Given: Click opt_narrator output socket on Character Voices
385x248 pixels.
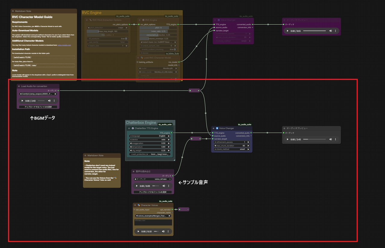Looking at the screenshot, I should pyautogui.click(x=172, y=209).
